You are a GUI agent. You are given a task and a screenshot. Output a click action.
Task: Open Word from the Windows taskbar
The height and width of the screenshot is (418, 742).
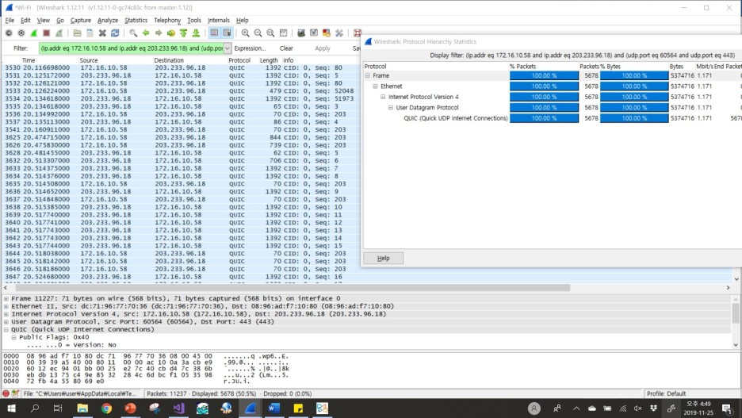click(274, 408)
